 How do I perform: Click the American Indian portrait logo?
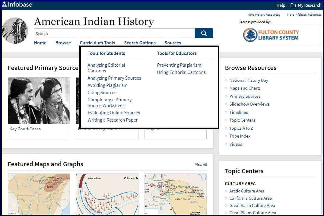tap(15, 30)
